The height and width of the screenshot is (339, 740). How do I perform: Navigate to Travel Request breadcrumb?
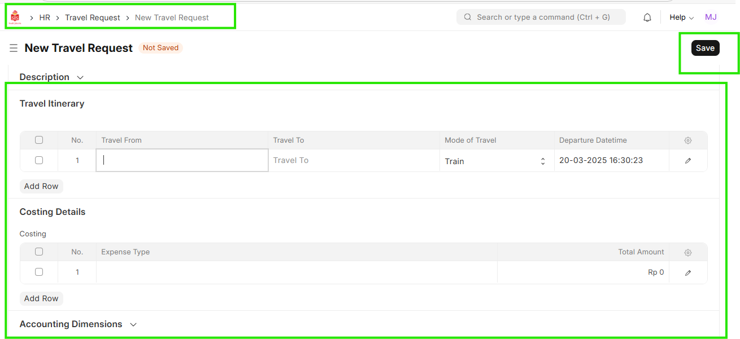tap(93, 17)
